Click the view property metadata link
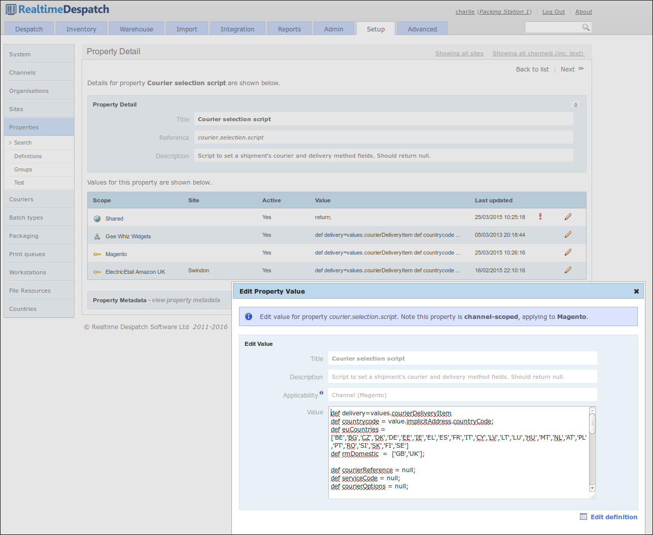The width and height of the screenshot is (653, 535). (186, 300)
